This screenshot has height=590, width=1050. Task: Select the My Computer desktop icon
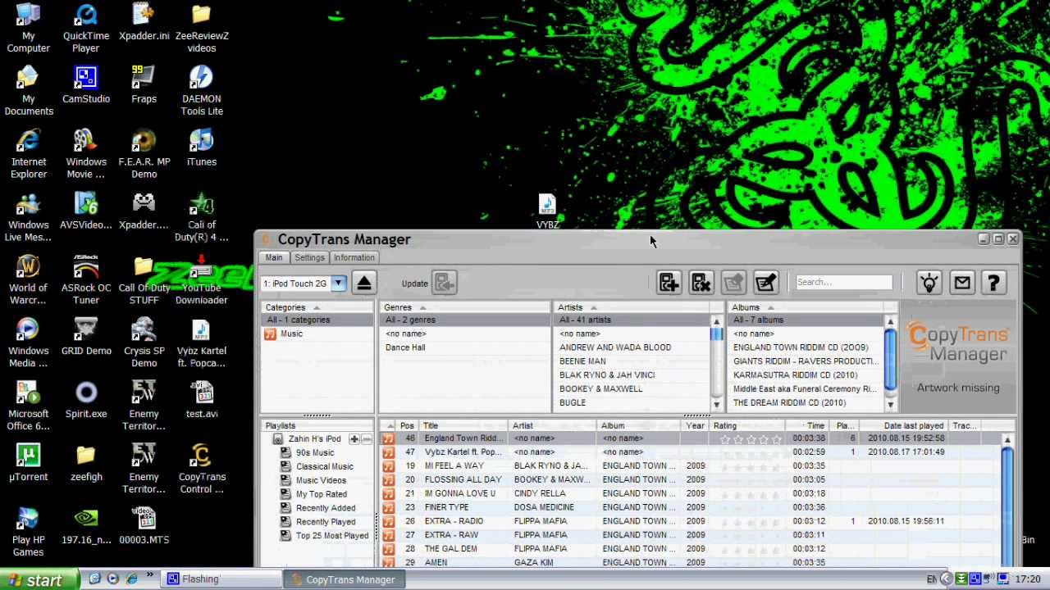[29, 28]
